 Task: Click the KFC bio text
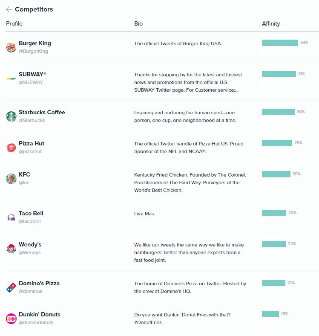[x=190, y=182]
